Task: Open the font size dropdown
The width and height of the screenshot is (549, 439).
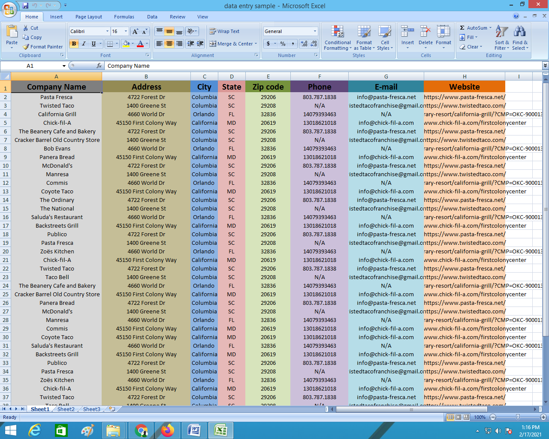Action: pos(125,31)
